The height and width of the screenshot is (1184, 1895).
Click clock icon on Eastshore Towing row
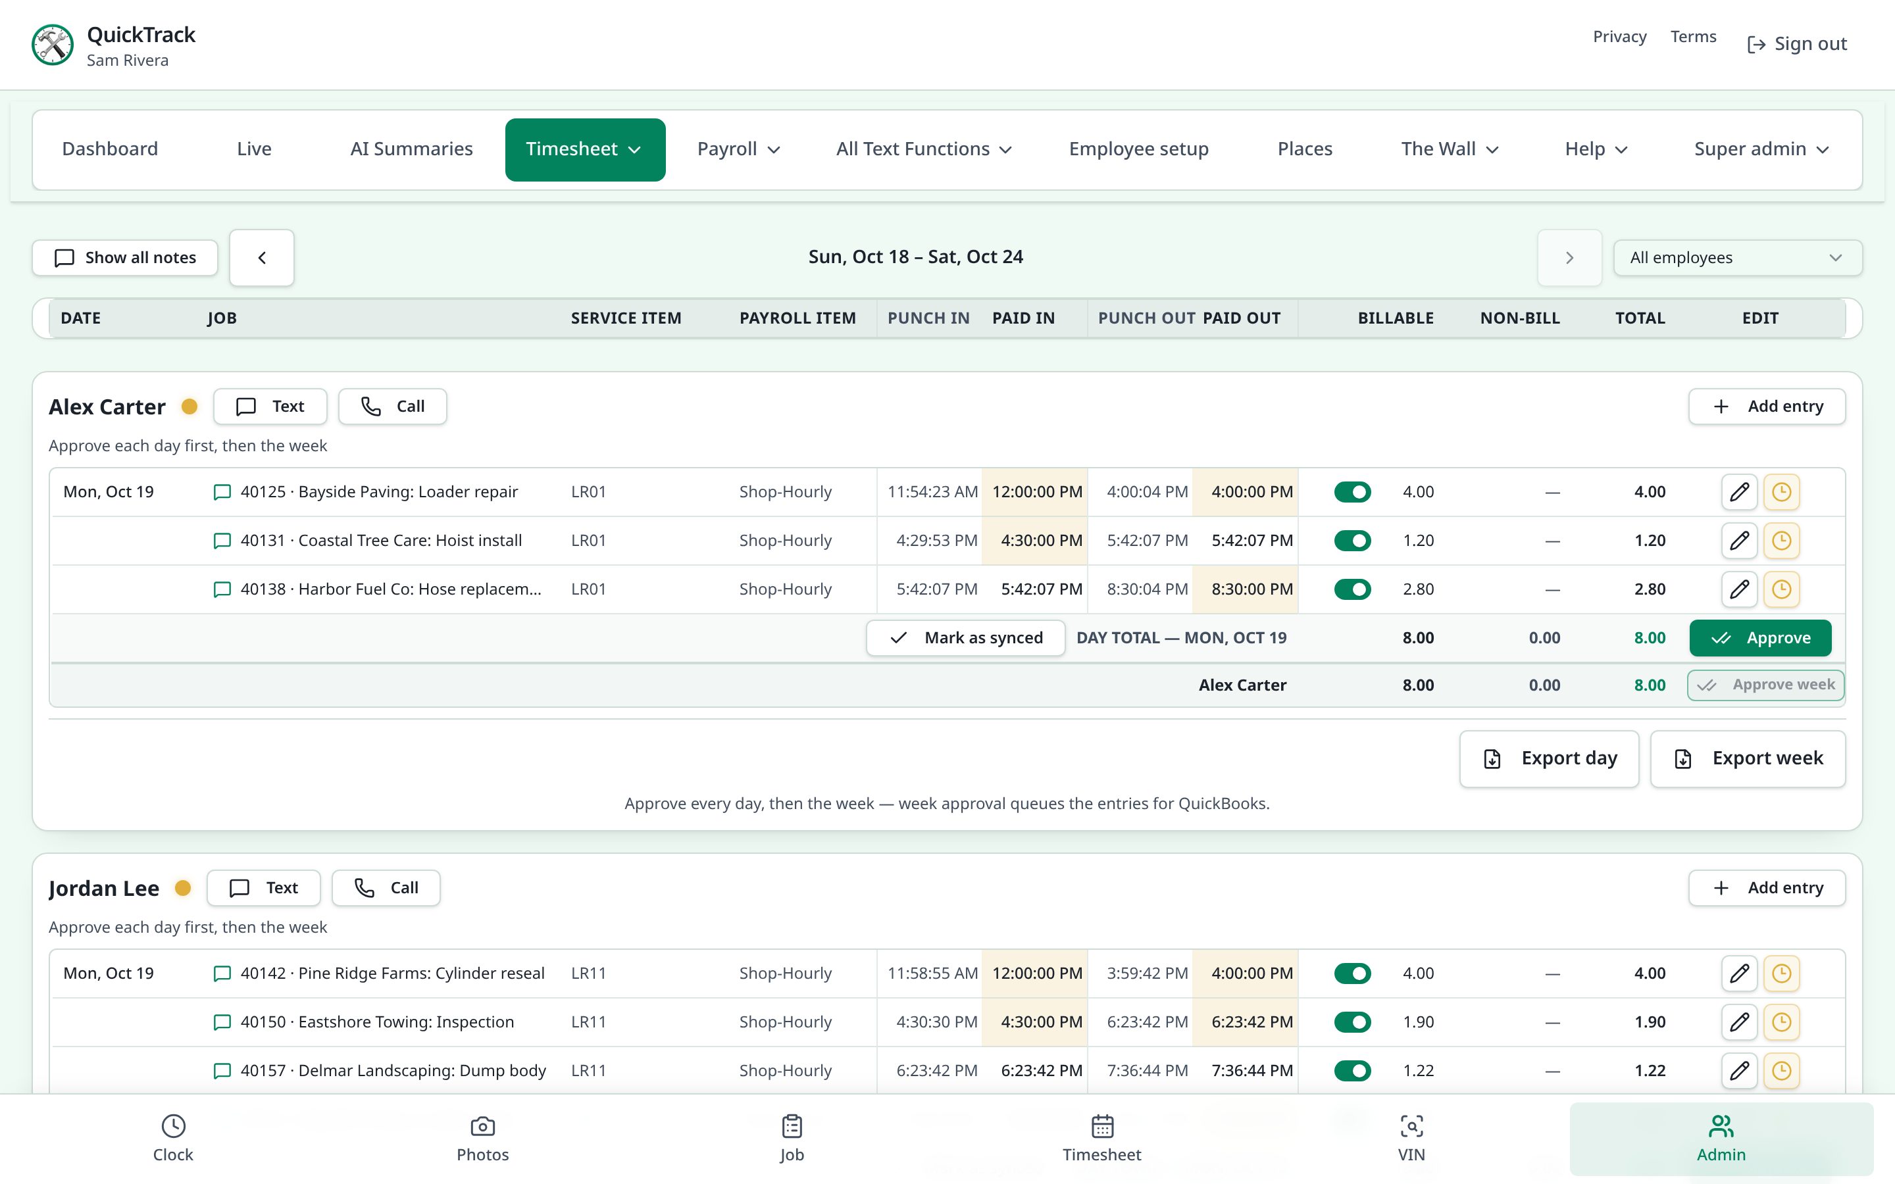1781,1022
